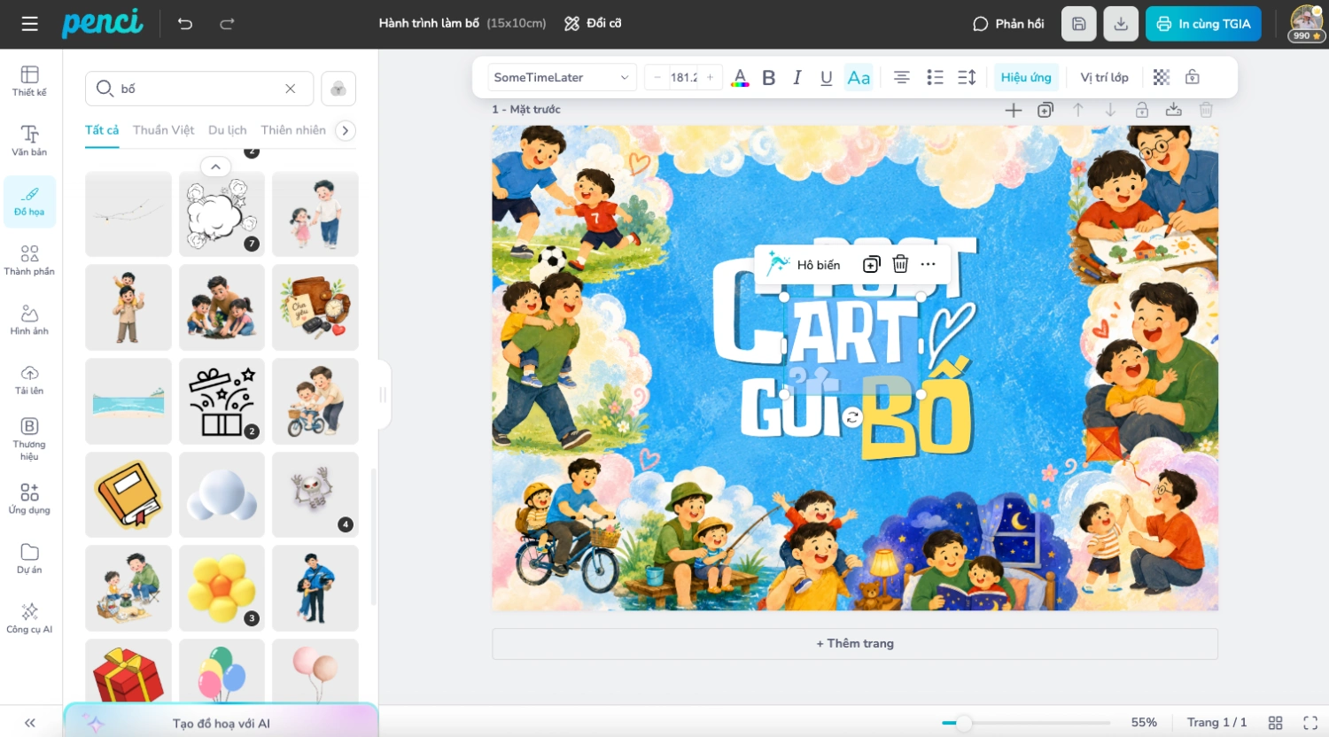Select the Thiên nhiên category tab
Viewport: 1329px width, 737px height.
pyautogui.click(x=293, y=130)
